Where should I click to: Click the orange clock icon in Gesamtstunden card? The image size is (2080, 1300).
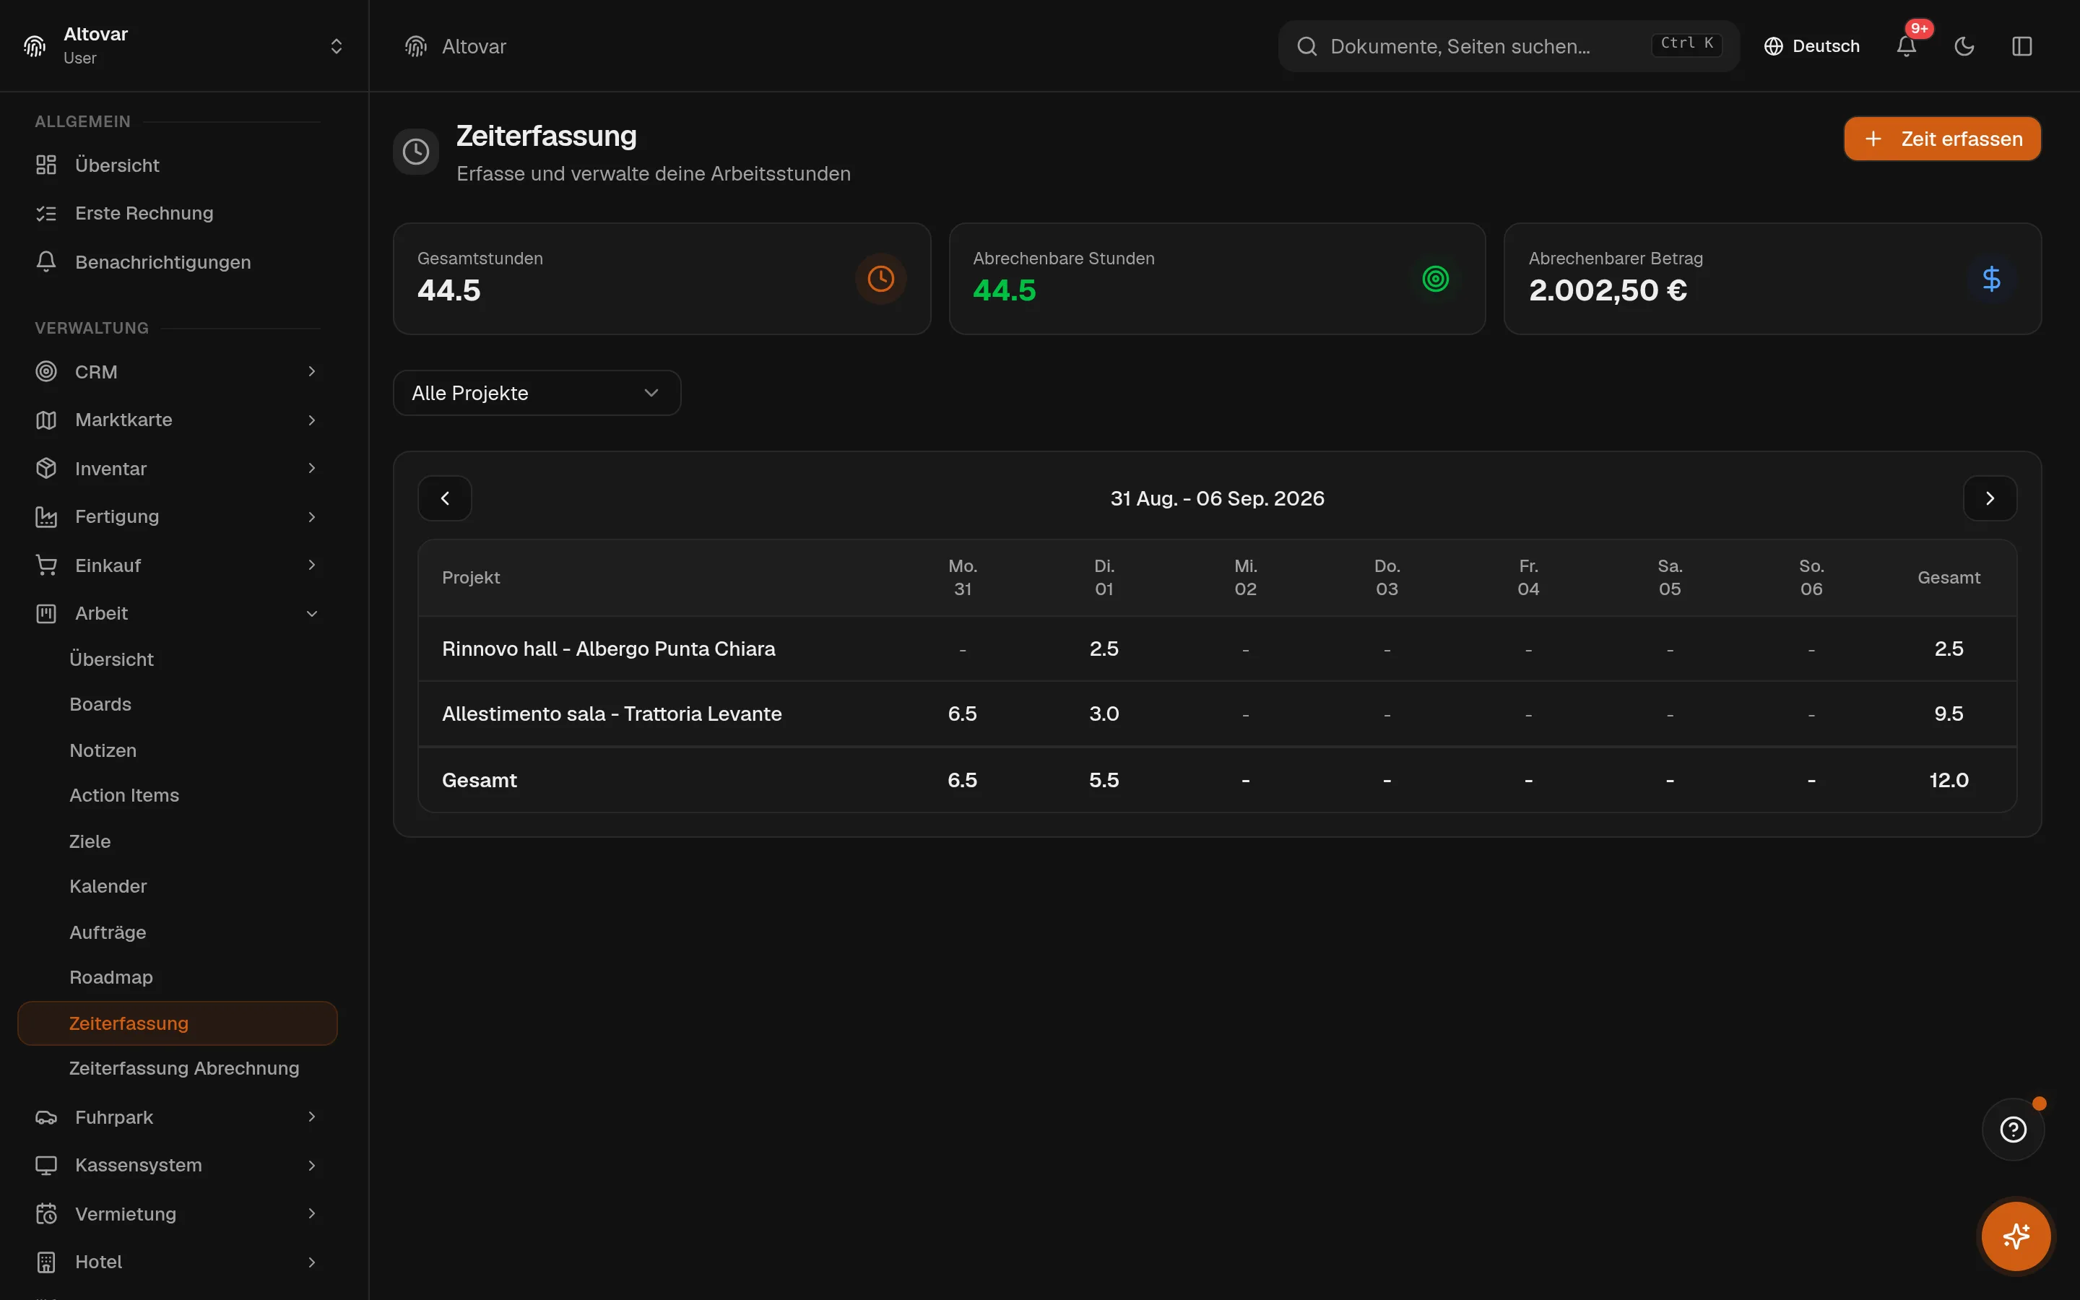[x=880, y=279]
